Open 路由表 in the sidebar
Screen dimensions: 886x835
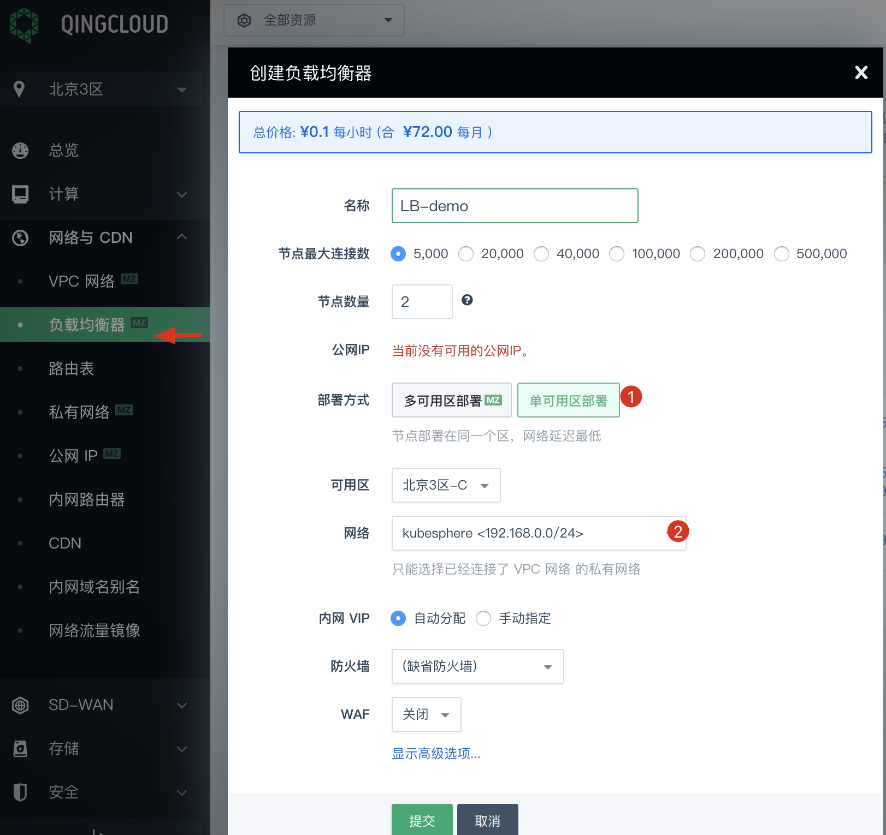[x=72, y=368]
